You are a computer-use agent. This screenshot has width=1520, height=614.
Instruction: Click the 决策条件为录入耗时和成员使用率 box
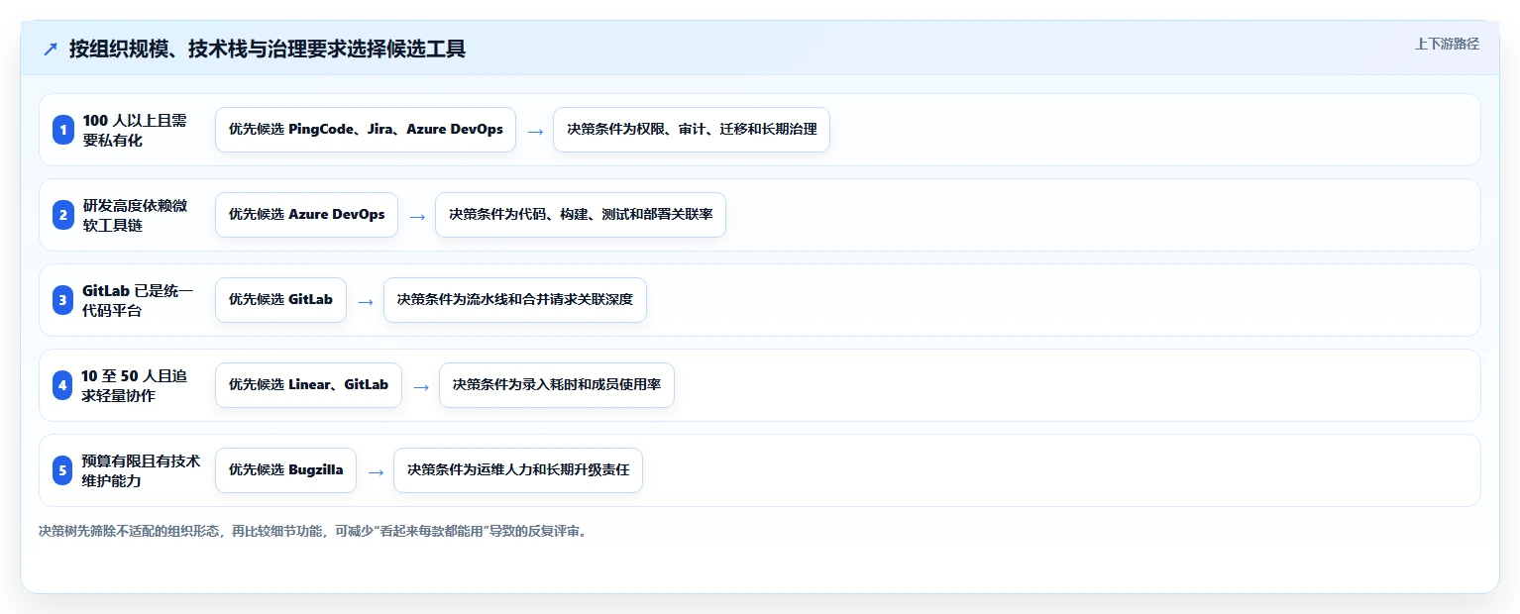pyautogui.click(x=557, y=385)
